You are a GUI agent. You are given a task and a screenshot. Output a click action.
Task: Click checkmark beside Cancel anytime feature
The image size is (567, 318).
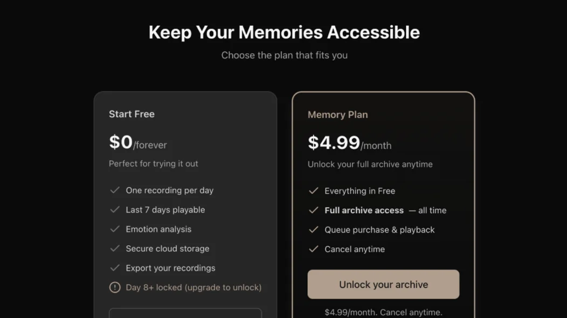(x=313, y=249)
